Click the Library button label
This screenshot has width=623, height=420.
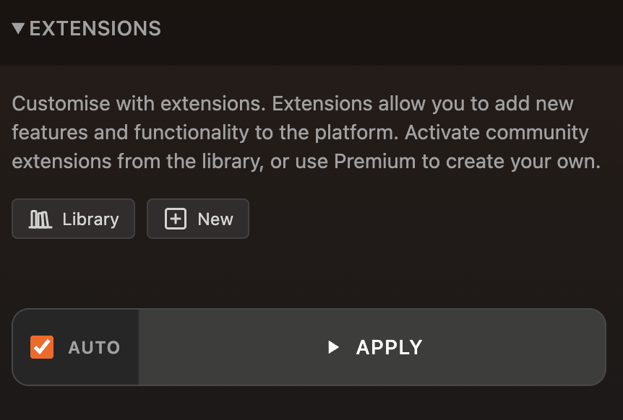(90, 219)
